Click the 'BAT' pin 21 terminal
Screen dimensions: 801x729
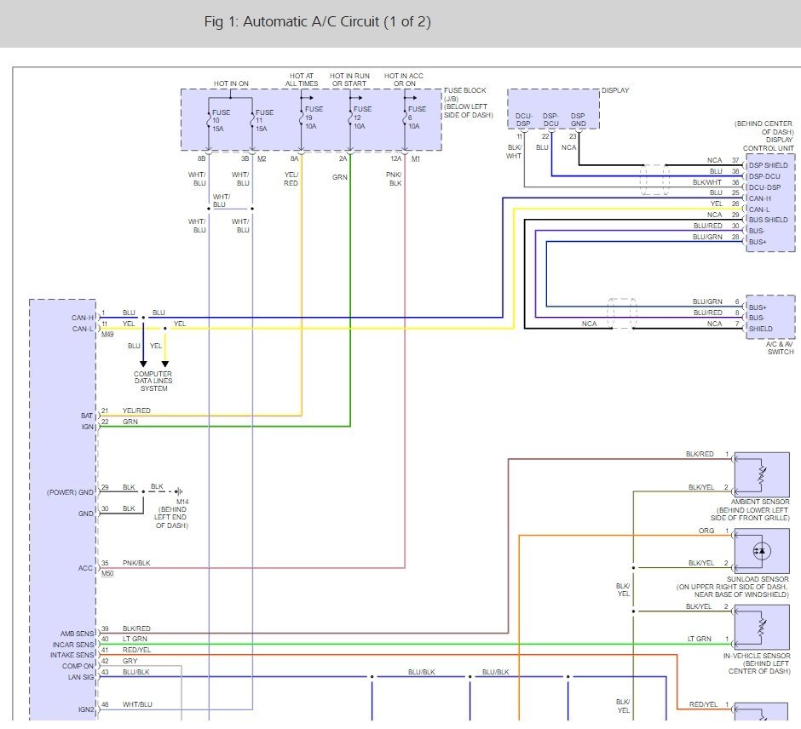point(87,416)
